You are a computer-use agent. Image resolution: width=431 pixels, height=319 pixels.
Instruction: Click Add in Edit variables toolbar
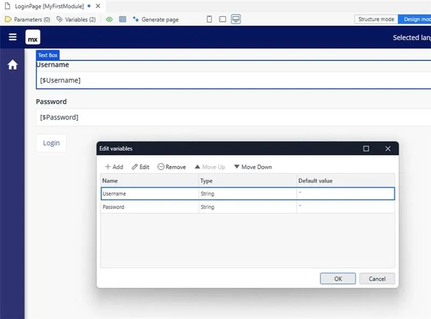pyautogui.click(x=114, y=167)
